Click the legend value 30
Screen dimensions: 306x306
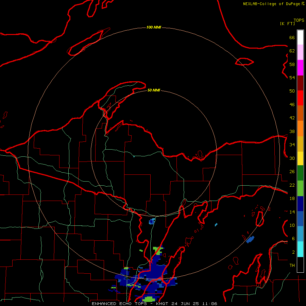point(292,158)
